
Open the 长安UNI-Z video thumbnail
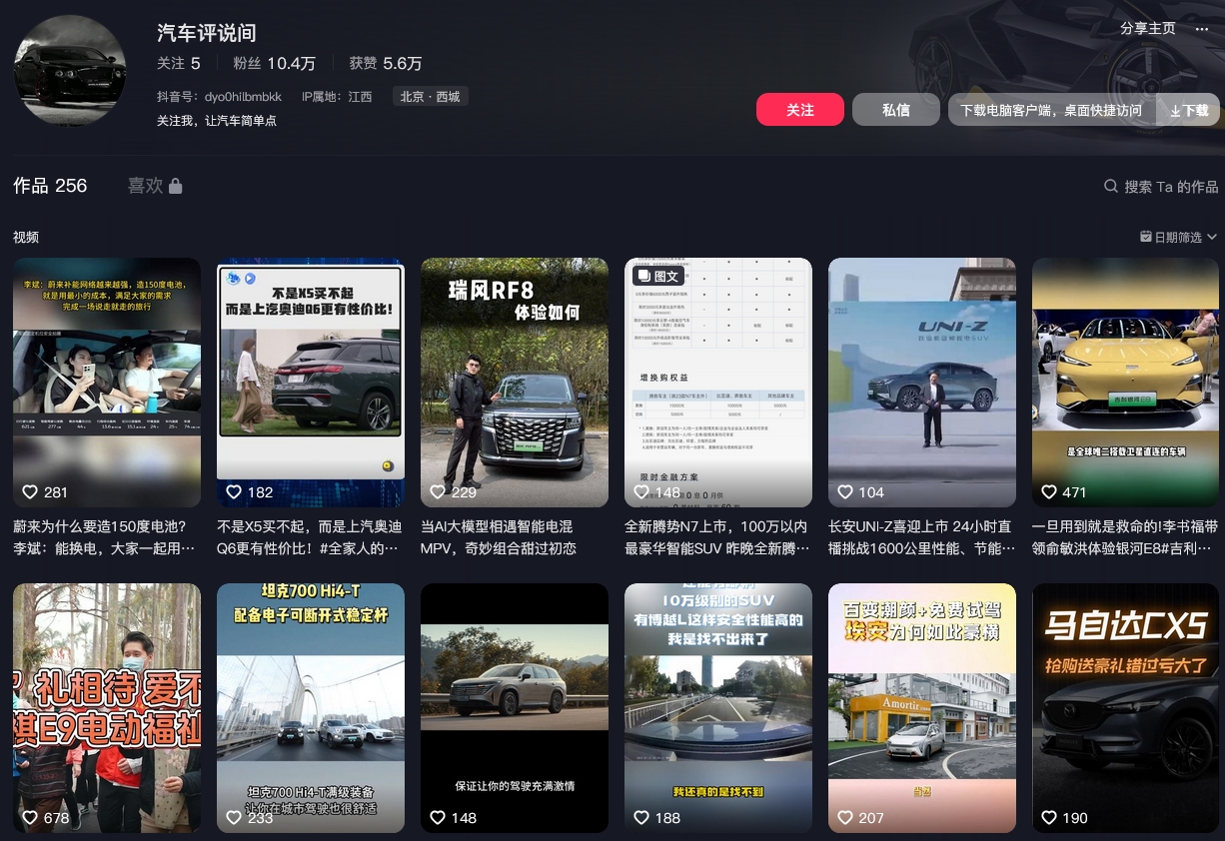pyautogui.click(x=922, y=383)
